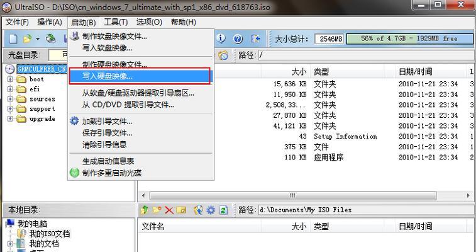
Task: Click the 2546MB total size field
Action: [329, 39]
